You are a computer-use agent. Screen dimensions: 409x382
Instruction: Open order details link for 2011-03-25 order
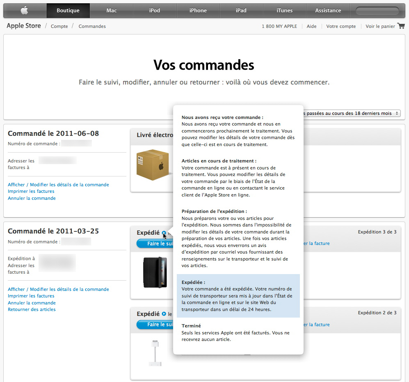pos(58,289)
